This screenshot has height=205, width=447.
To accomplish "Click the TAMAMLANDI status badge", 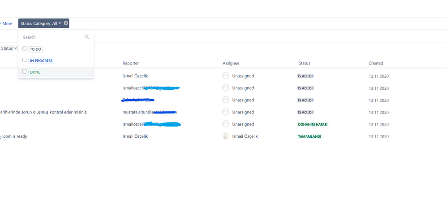I will tap(309, 136).
